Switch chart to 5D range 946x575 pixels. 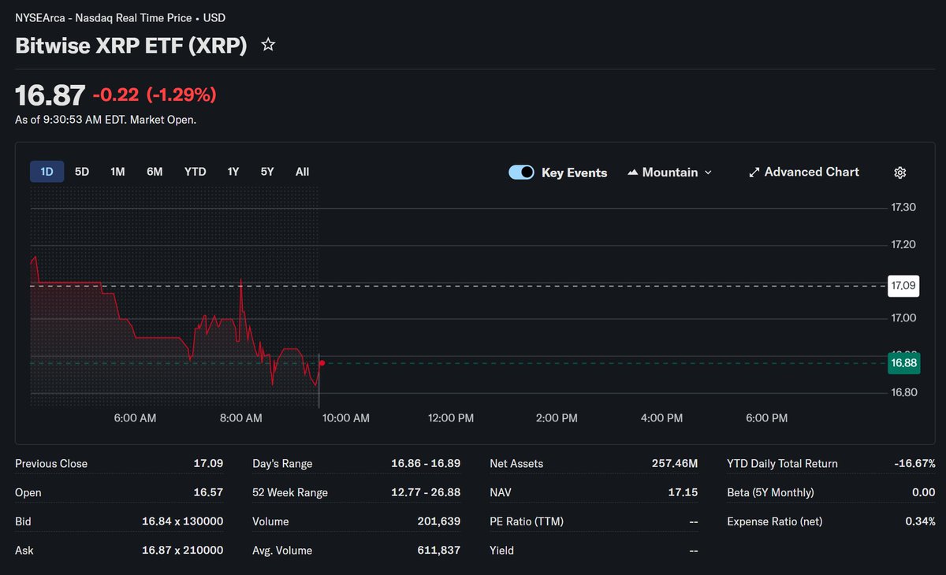pyautogui.click(x=82, y=172)
